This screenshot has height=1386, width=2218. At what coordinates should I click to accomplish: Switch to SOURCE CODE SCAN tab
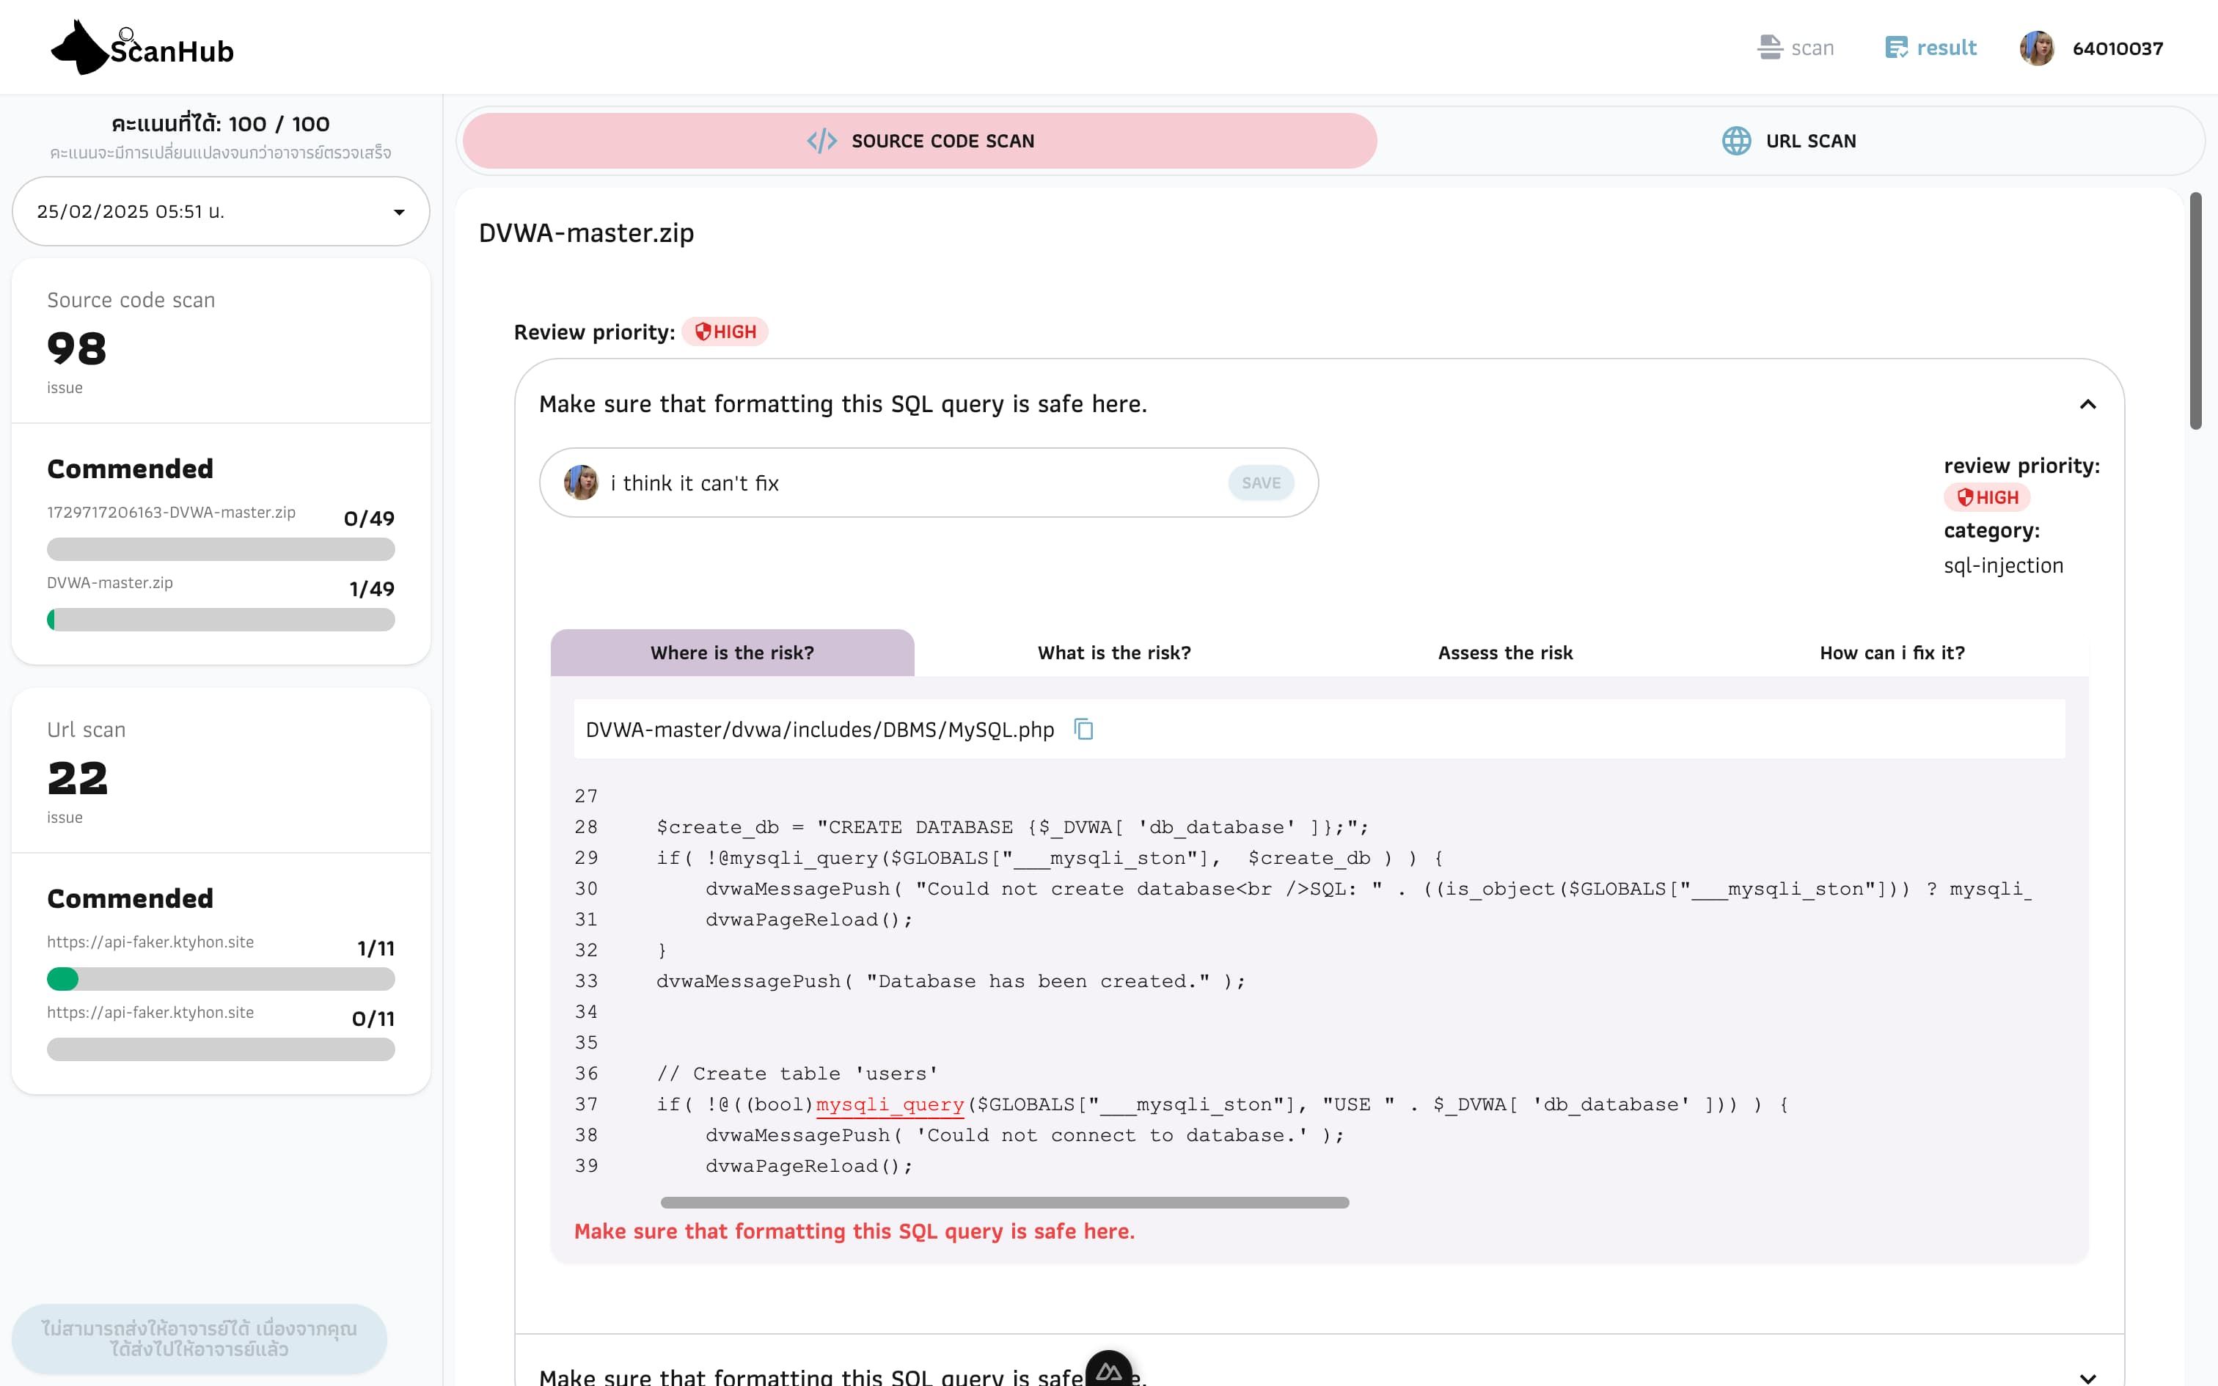(x=919, y=141)
